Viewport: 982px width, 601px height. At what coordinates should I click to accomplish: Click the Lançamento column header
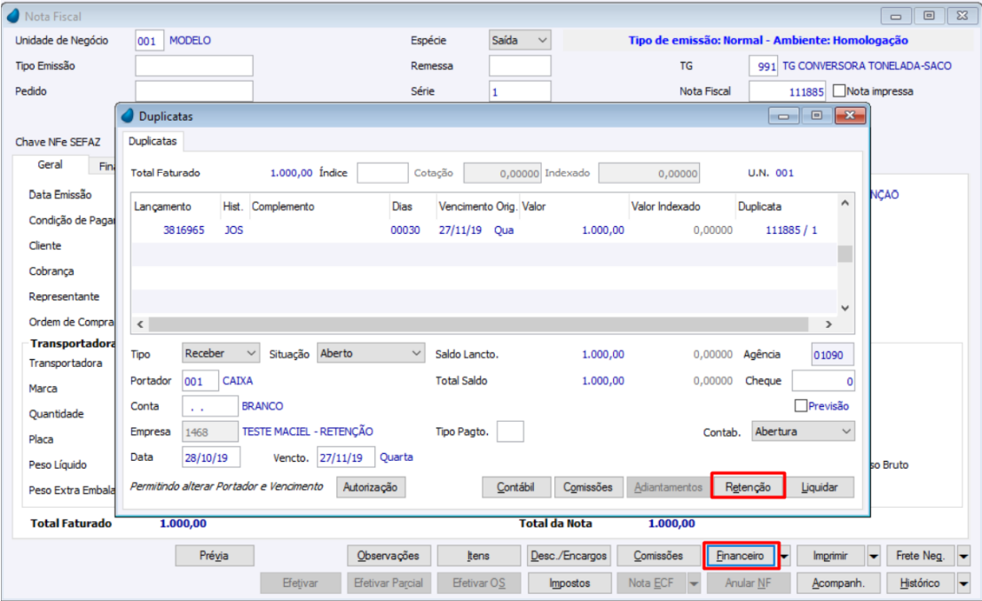162,207
